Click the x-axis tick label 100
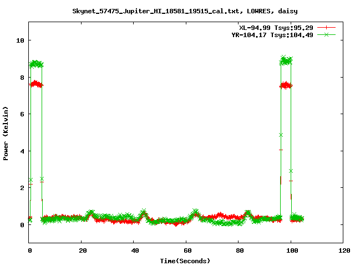The width and height of the screenshot is (355, 266). point(292,250)
